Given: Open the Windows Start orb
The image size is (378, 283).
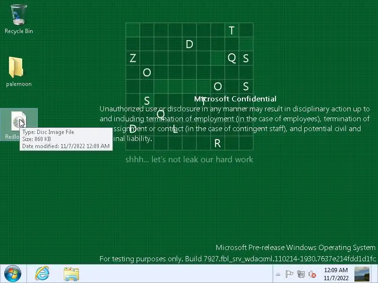Looking at the screenshot, I should (x=13, y=274).
